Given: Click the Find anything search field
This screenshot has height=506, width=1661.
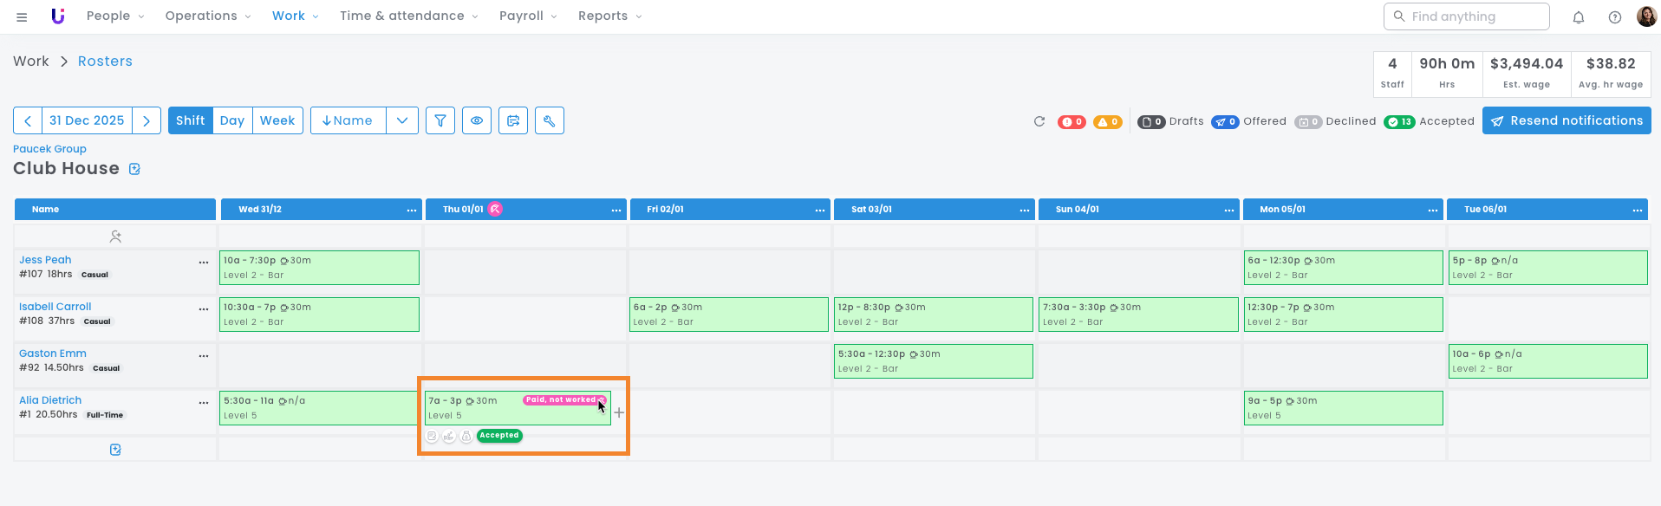Looking at the screenshot, I should click(x=1466, y=16).
